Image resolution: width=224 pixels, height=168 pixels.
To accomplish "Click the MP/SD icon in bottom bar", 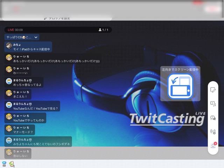I will (4, 164).
